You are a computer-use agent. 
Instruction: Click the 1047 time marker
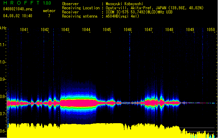pos(148,30)
